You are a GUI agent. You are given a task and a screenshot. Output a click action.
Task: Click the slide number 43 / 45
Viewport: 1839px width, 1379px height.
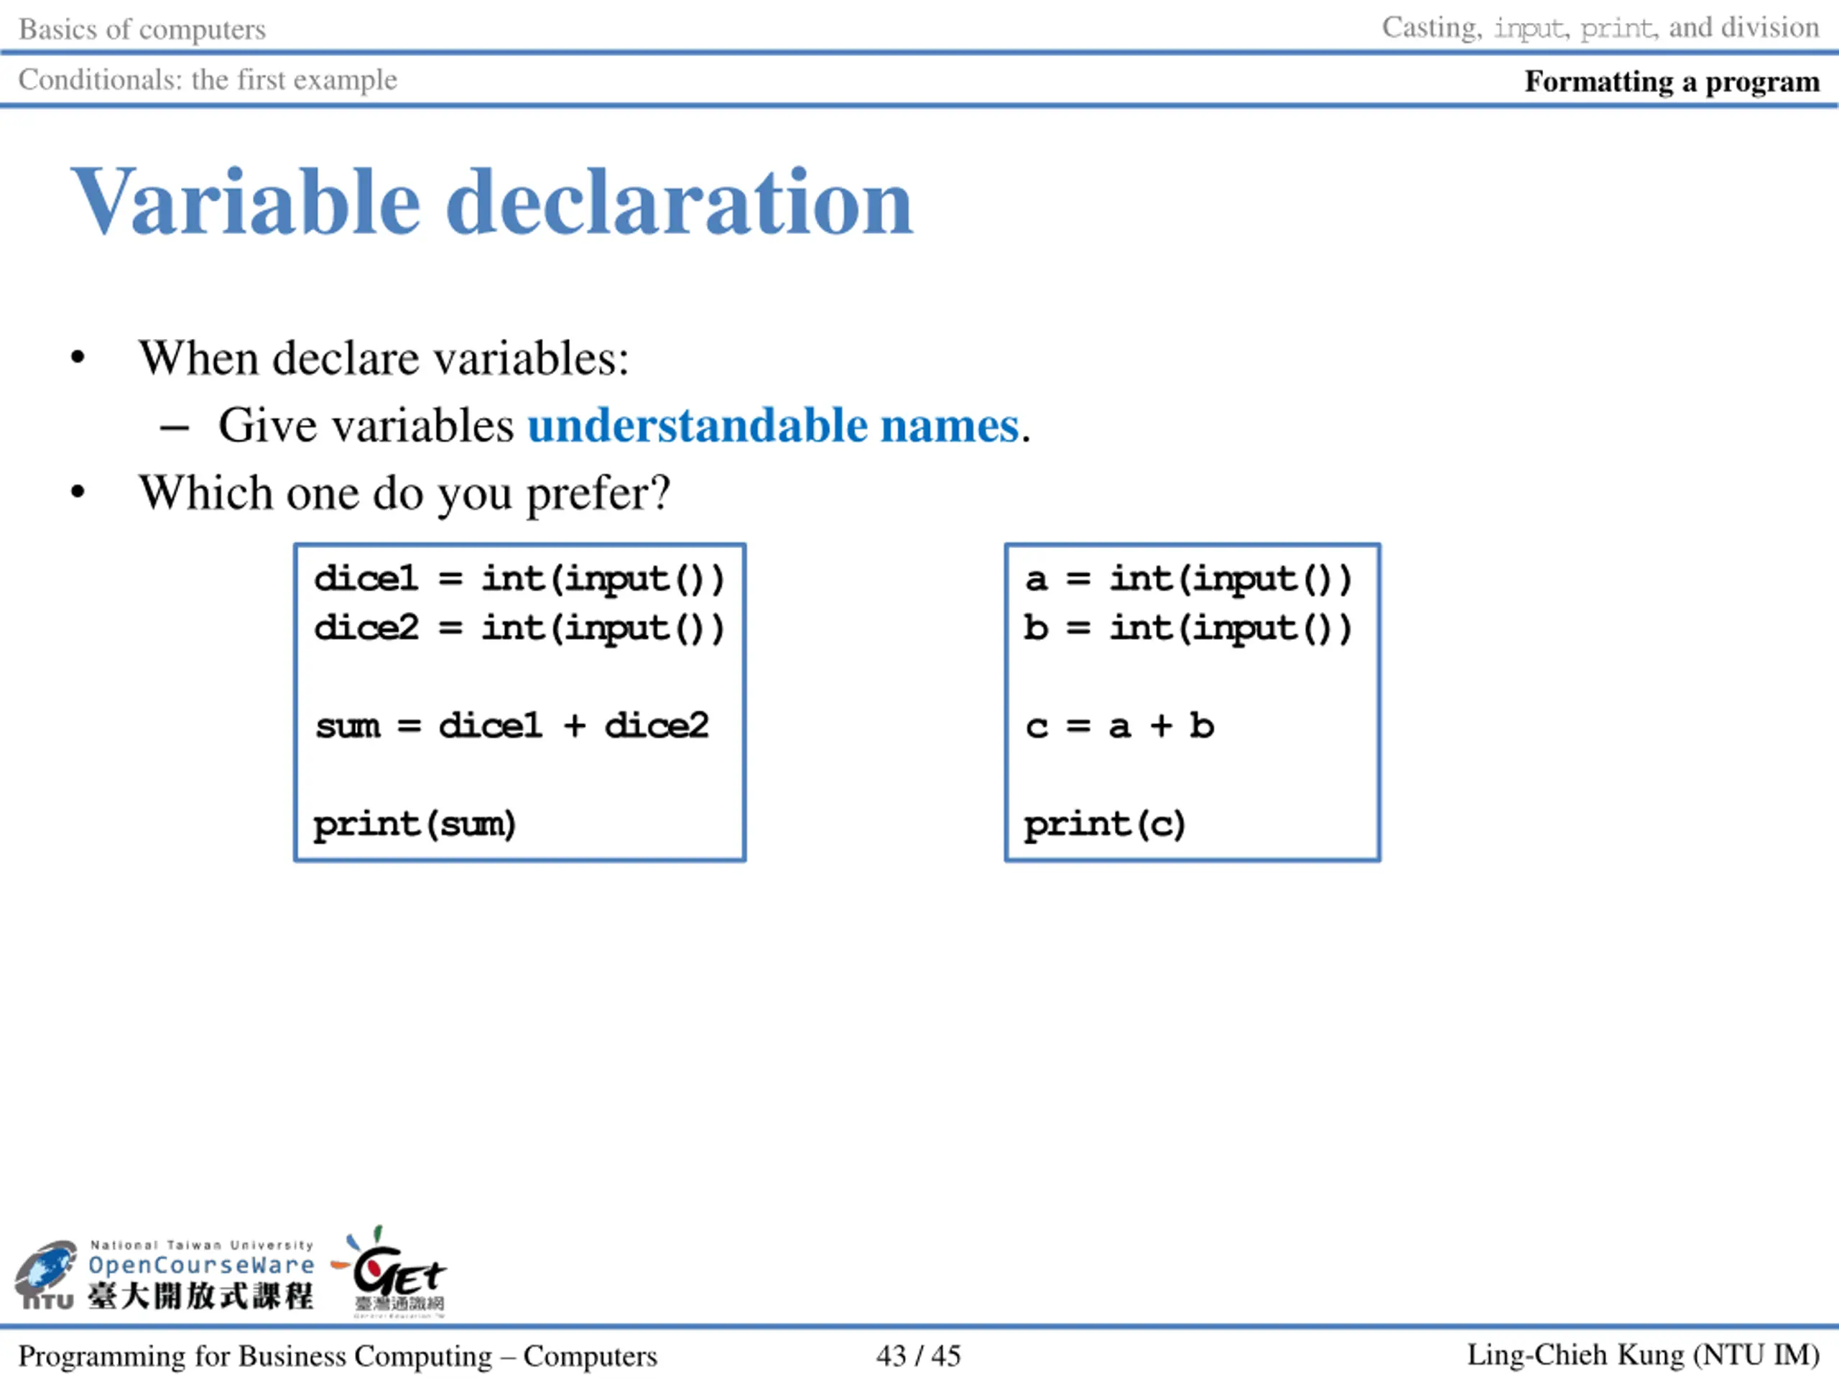(x=918, y=1356)
